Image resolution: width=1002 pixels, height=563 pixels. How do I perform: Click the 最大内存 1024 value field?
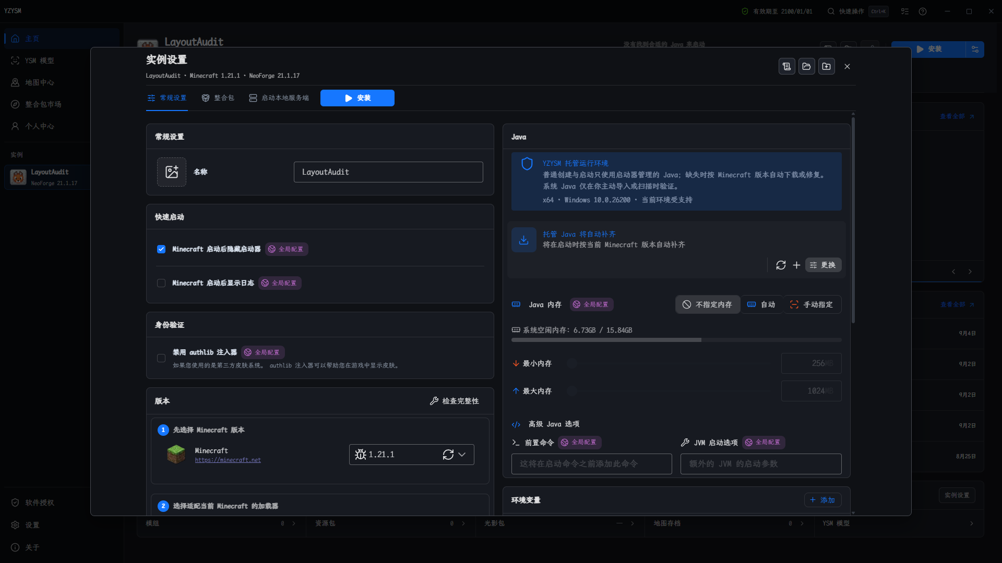click(812, 391)
